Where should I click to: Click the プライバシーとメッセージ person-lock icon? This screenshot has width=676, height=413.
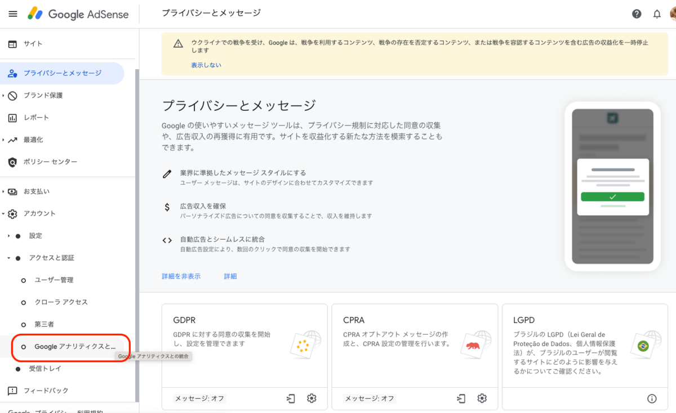[x=12, y=73]
